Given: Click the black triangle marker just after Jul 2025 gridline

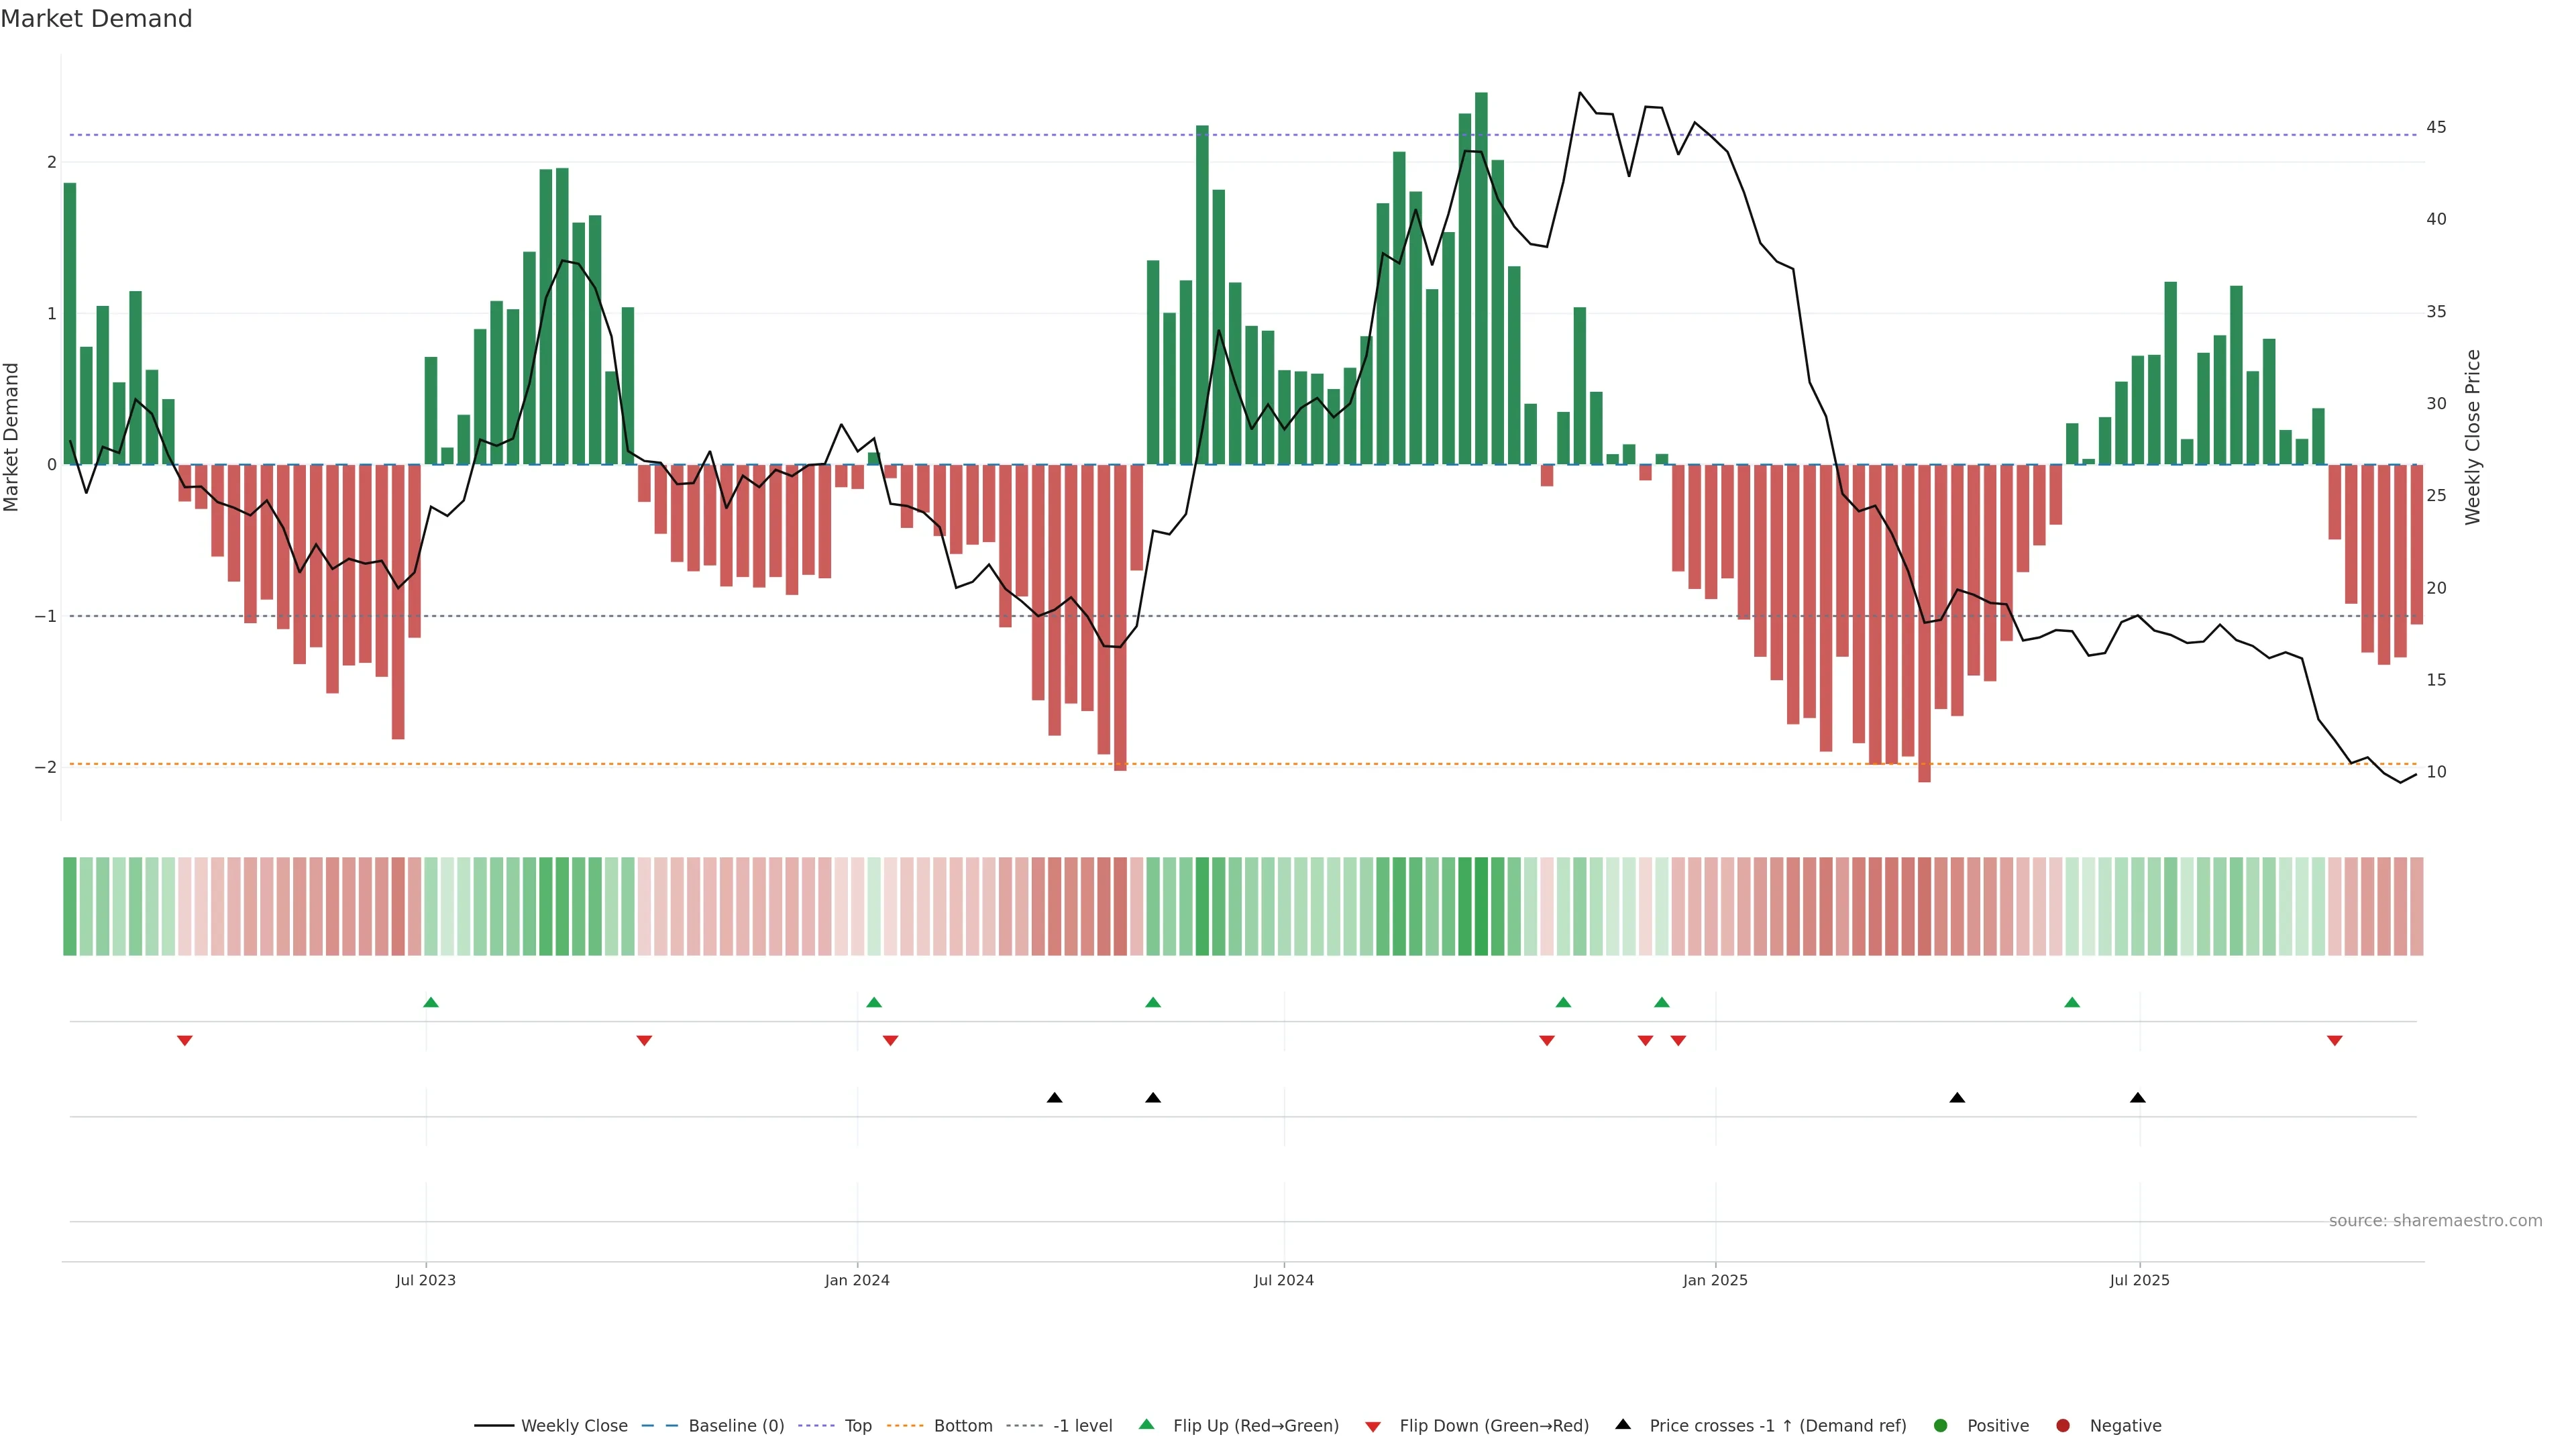Looking at the screenshot, I should pyautogui.click(x=2138, y=1098).
